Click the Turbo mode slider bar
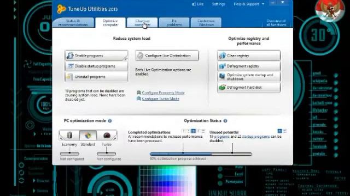 tap(107, 154)
